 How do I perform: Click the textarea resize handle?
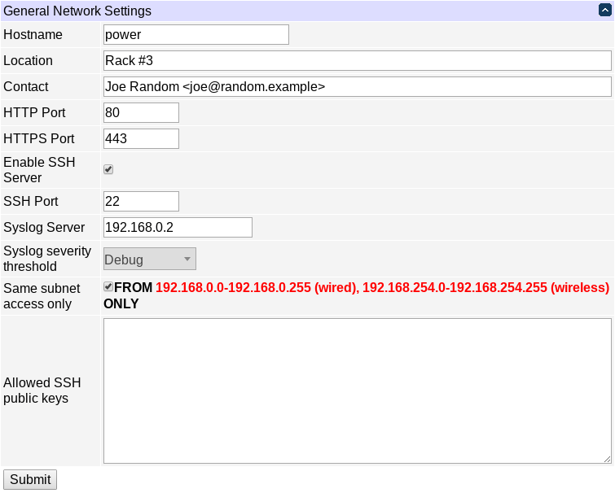click(x=607, y=459)
